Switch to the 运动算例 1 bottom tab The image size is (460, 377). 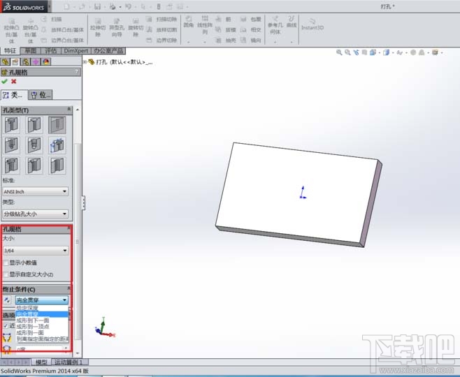click(x=69, y=362)
